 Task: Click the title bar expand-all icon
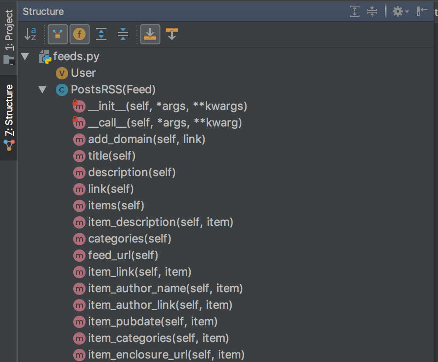coord(355,11)
